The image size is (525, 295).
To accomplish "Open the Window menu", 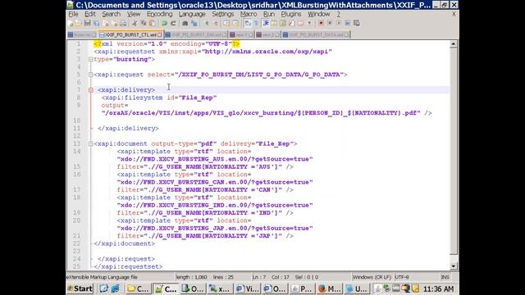I will 319,14.
